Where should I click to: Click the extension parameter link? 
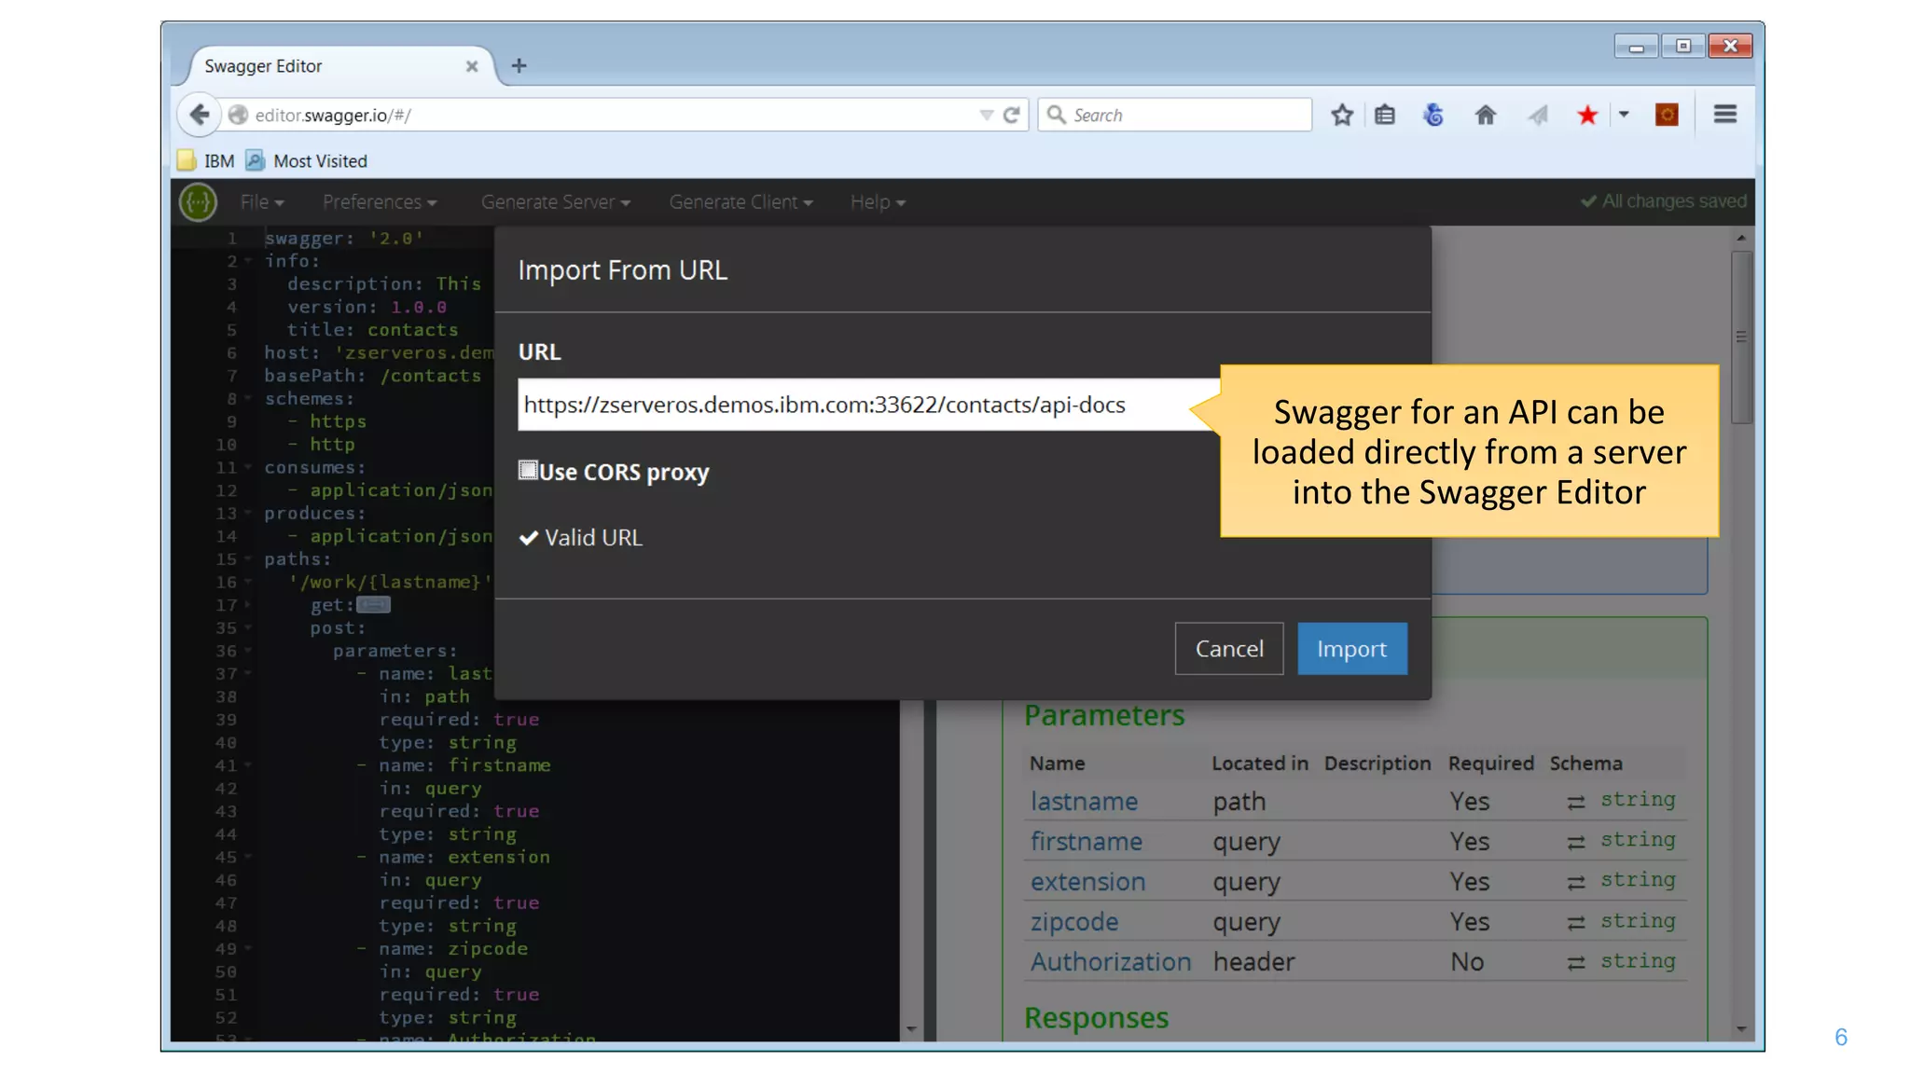pyautogui.click(x=1087, y=882)
